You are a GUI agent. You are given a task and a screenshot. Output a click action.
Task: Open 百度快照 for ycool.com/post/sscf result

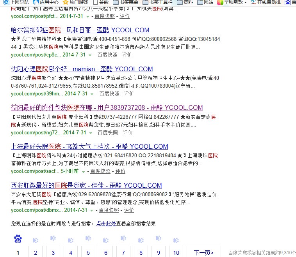point(100,171)
